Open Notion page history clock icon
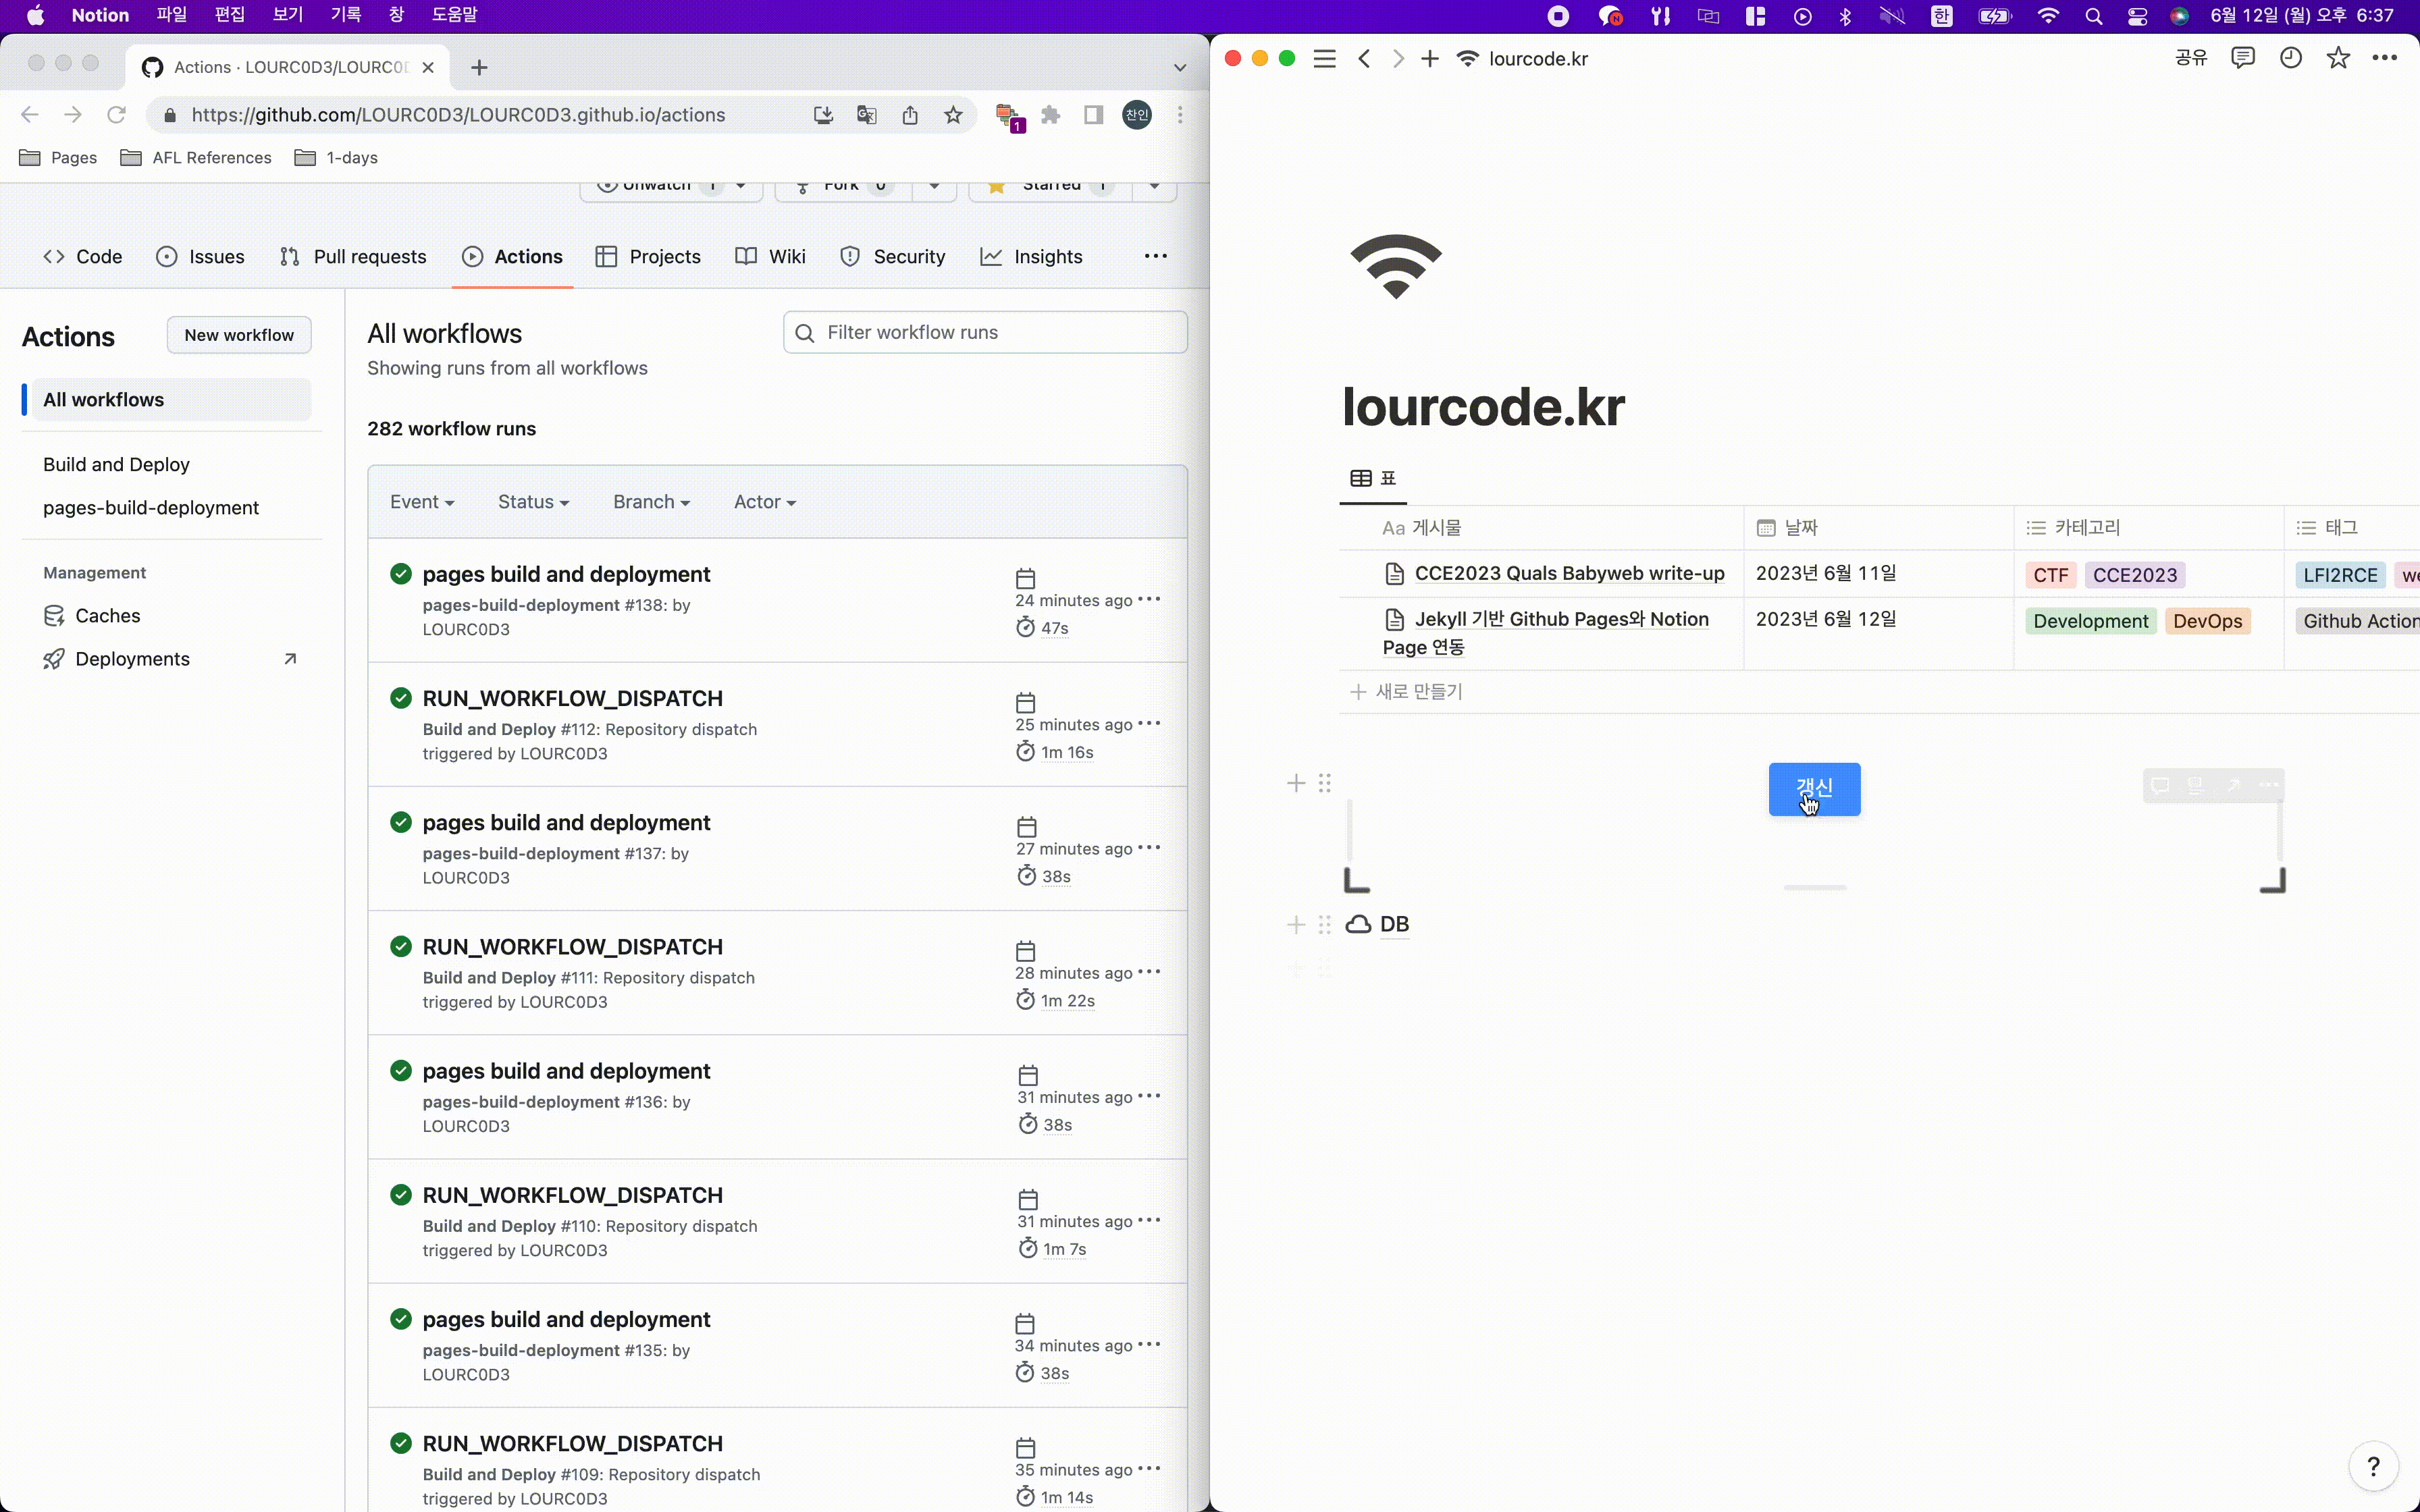 point(2290,58)
